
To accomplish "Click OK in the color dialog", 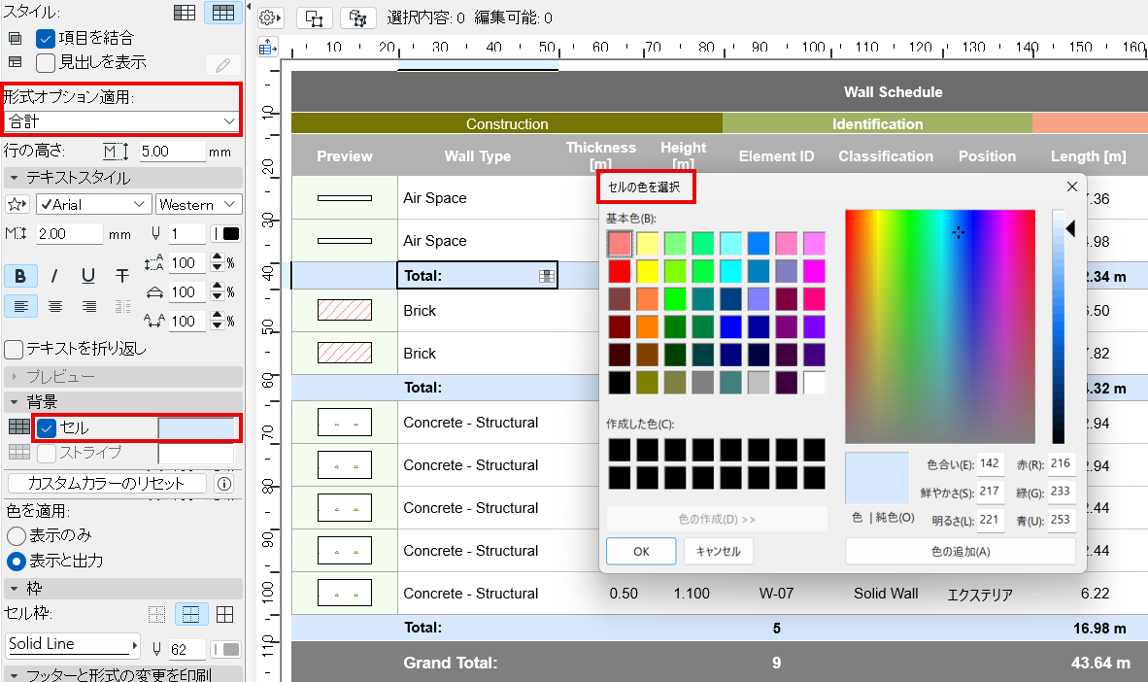I will click(641, 552).
